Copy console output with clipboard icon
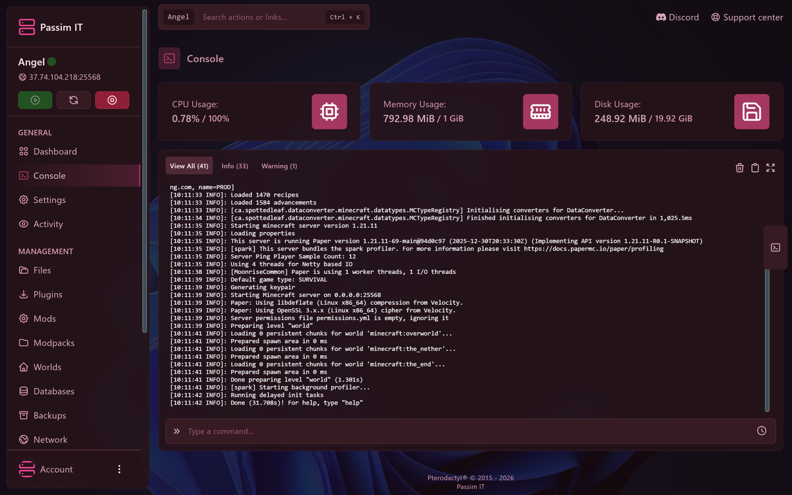792x495 pixels. [x=755, y=168]
